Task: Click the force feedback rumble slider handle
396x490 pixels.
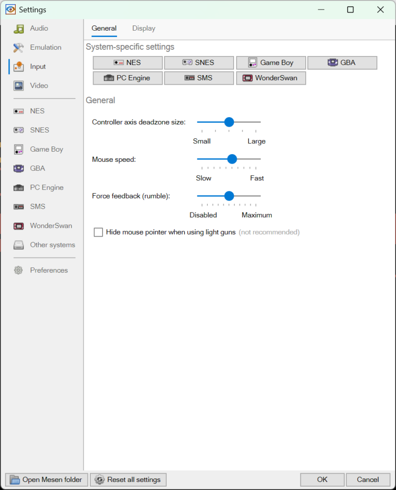Action: (229, 196)
